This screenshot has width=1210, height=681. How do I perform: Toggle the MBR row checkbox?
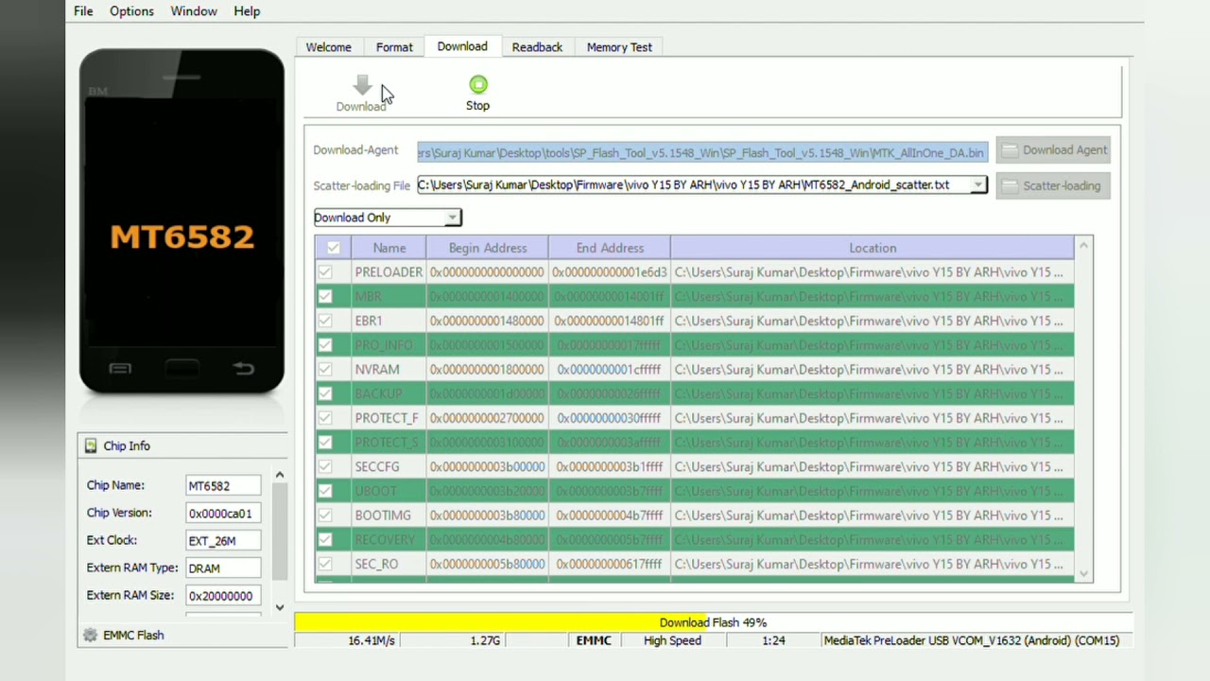[x=325, y=296]
